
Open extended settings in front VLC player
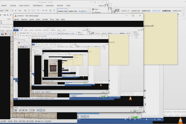[33, 110]
